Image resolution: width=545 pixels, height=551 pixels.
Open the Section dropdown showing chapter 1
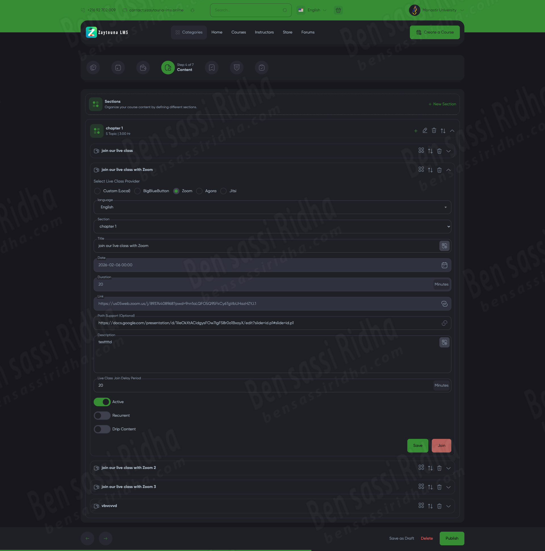point(272,227)
